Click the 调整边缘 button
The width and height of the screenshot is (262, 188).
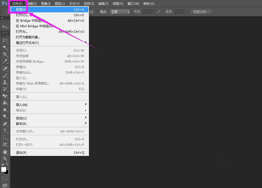pyautogui.click(x=201, y=12)
